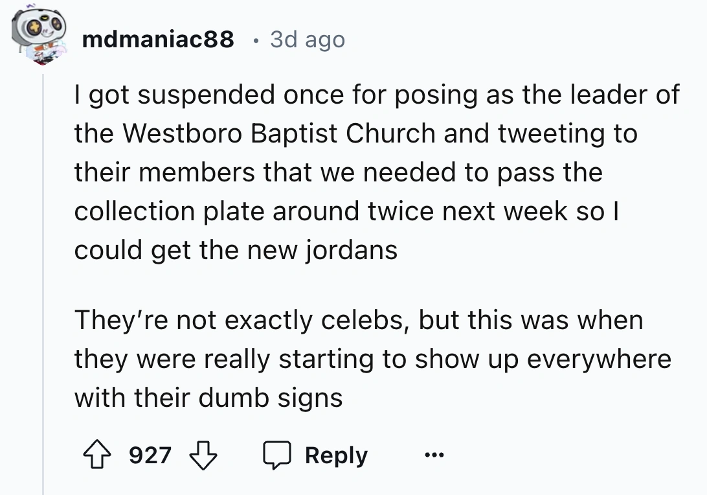Click the "3d ago" timestamp

[x=308, y=40]
